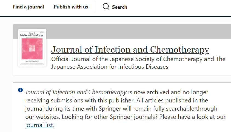Open the Journal of Infection and Chemotherapy title link
231x132 pixels.
pos(130,50)
